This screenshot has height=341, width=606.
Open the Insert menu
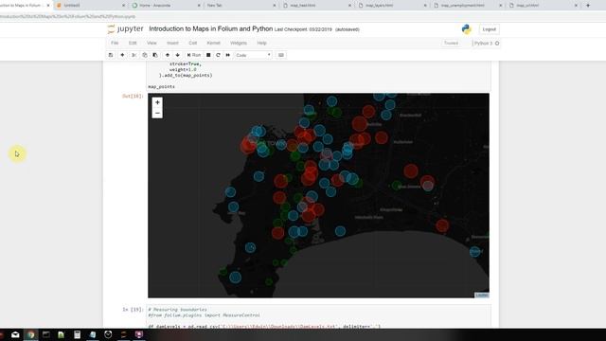[x=172, y=43]
